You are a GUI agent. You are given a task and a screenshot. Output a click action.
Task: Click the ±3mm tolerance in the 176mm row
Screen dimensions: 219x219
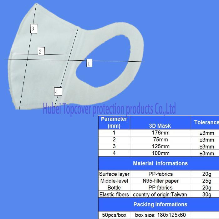(x=205, y=133)
